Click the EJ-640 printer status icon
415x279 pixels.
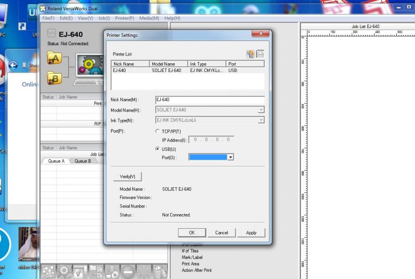pyautogui.click(x=51, y=33)
